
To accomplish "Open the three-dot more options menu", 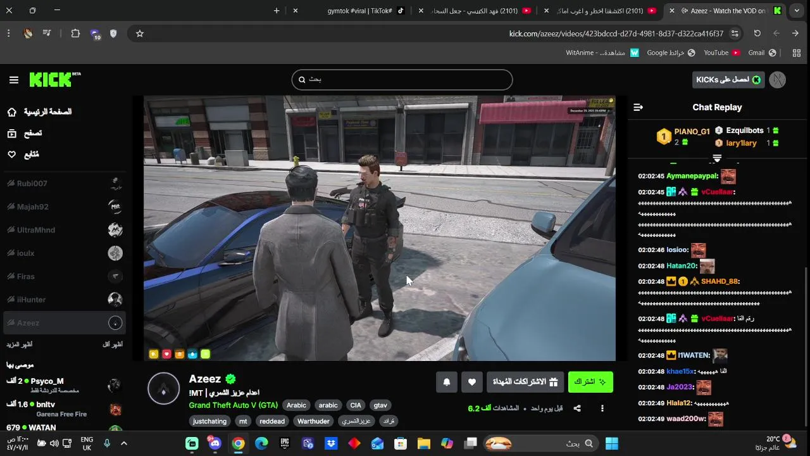I will point(602,408).
